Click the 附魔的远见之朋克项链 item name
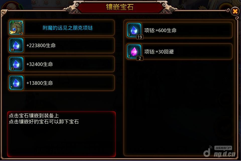The height and width of the screenshot is (161, 241). click(x=68, y=28)
